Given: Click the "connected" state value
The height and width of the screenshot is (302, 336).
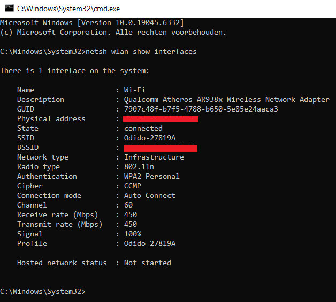Looking at the screenshot, I should (x=143, y=129).
